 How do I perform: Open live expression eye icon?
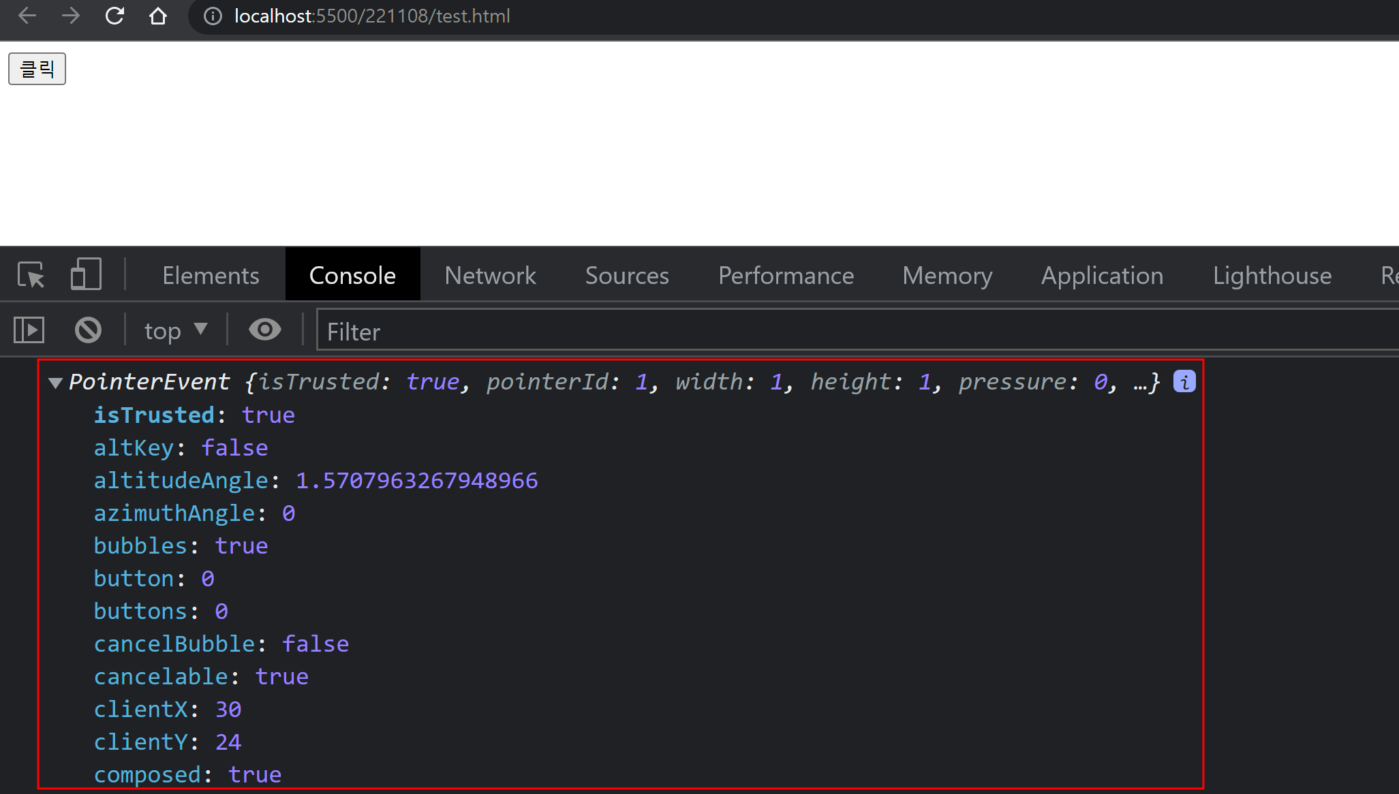click(x=264, y=330)
